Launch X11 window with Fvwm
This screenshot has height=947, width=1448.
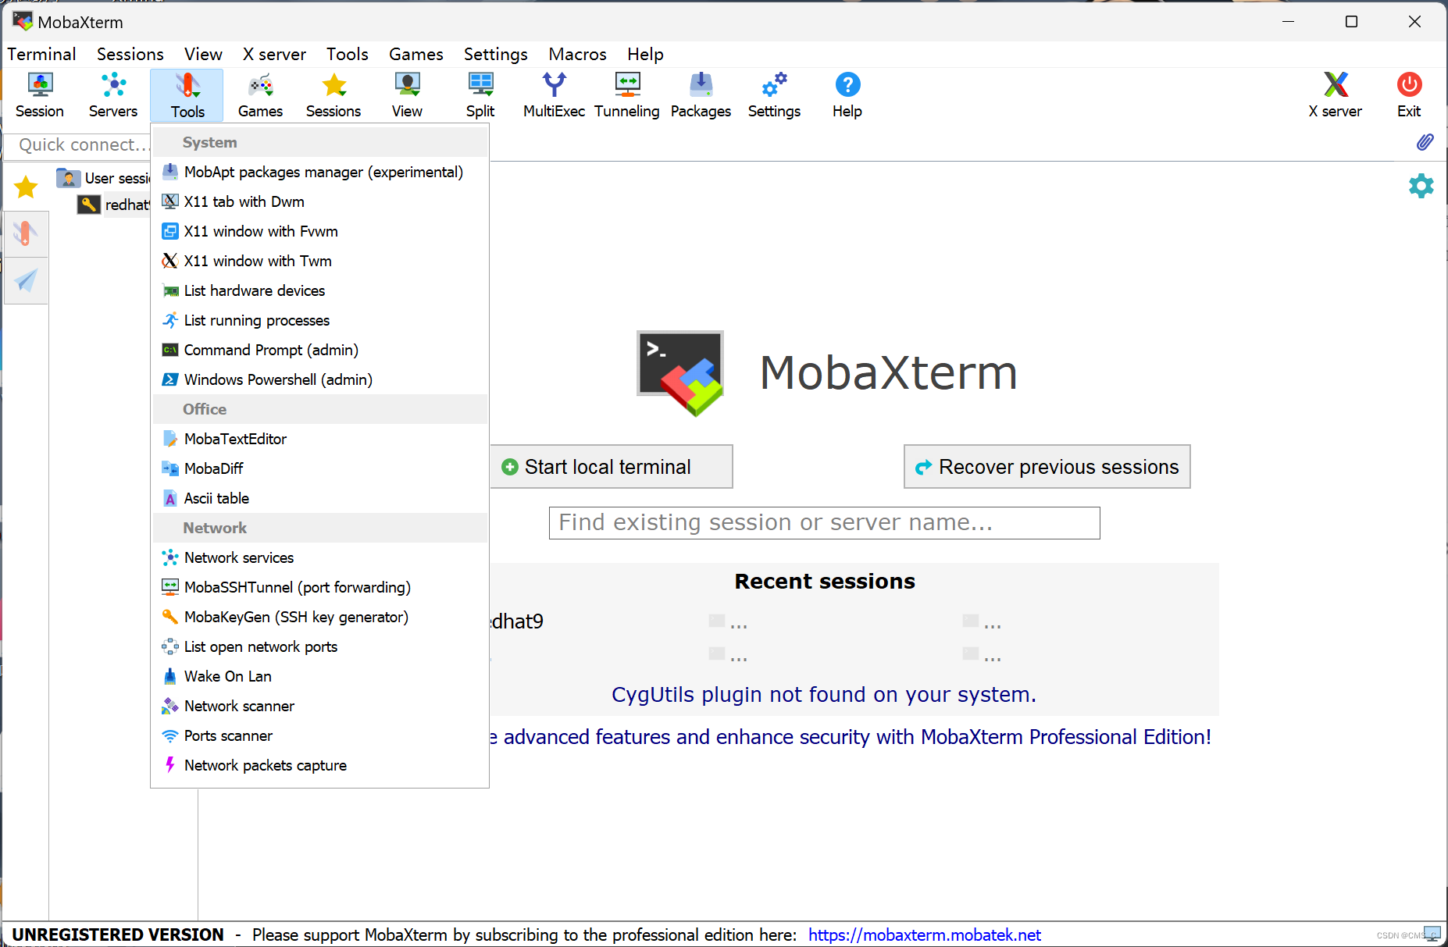tap(320, 231)
